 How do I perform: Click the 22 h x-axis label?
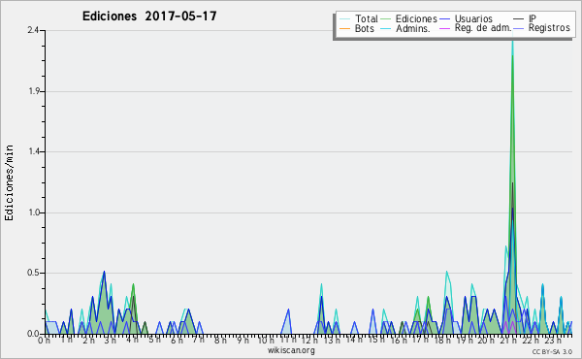[530, 341]
